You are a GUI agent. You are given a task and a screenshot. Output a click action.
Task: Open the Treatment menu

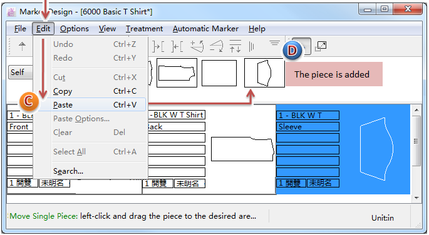click(144, 29)
